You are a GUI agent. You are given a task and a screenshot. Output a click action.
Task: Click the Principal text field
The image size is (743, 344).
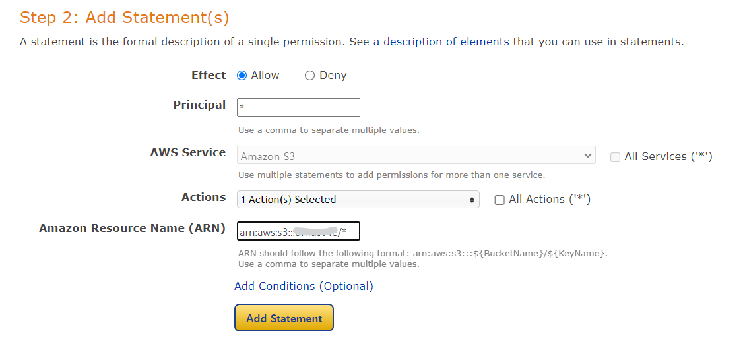(x=298, y=107)
